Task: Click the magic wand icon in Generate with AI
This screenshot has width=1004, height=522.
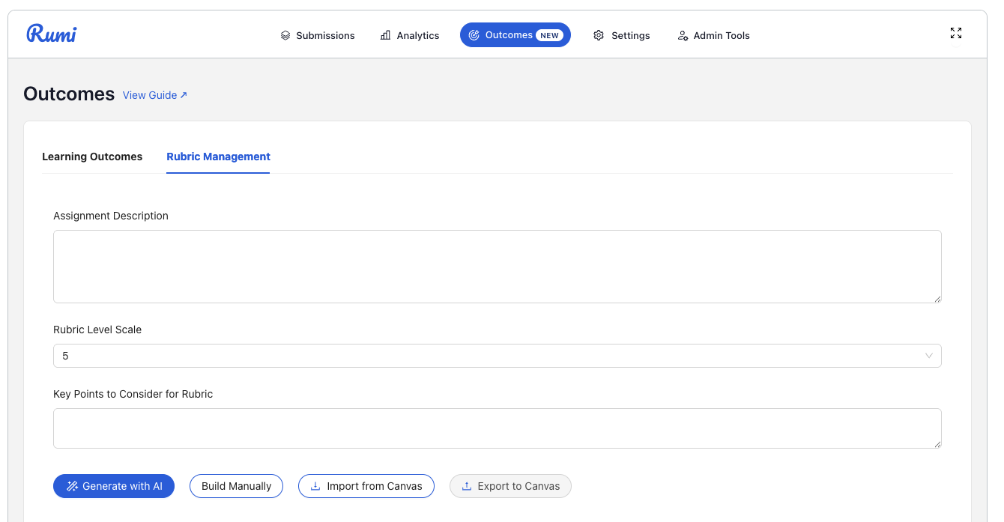Action: [73, 486]
